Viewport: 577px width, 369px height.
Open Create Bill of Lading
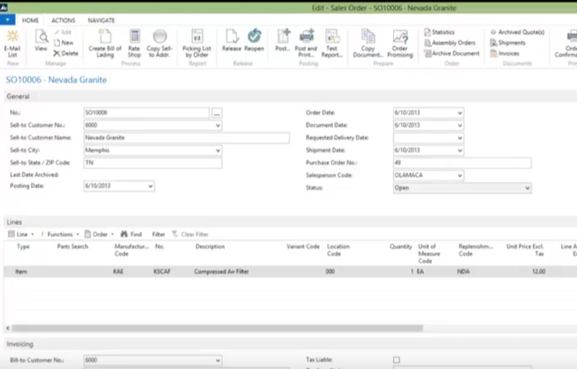tap(105, 42)
